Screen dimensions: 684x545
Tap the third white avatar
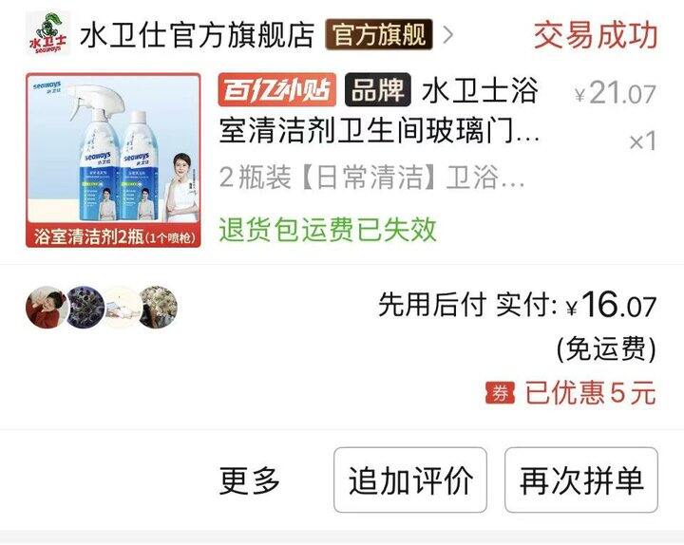coord(121,307)
